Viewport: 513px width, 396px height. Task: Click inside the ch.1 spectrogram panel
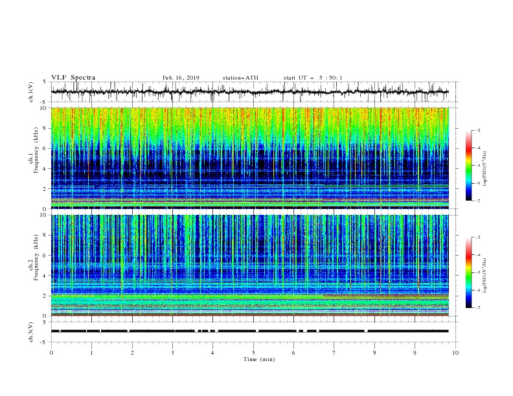click(249, 158)
